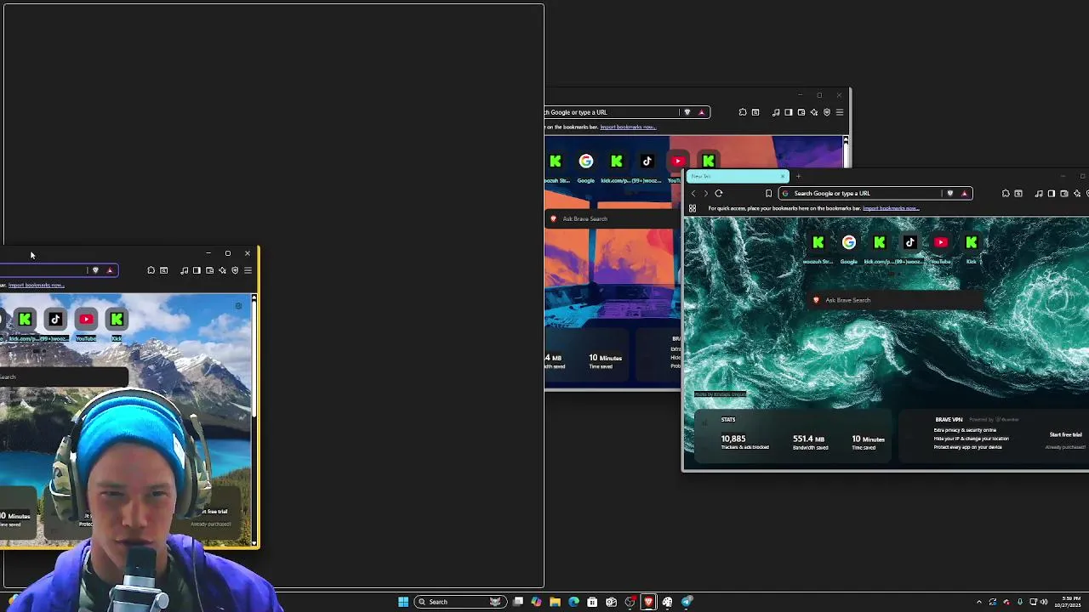
Task: Open apps grid icon on ocean-window bookmarks bar
Action: (x=693, y=208)
